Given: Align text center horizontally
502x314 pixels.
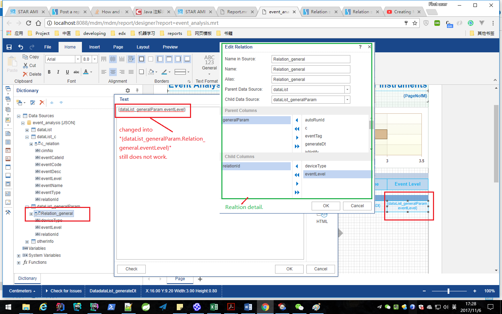Looking at the screenshot, I should (113, 72).
